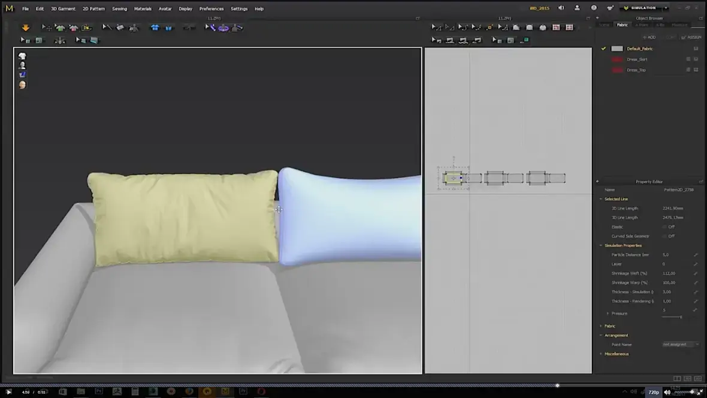Click the ASSIGN button
Image resolution: width=707 pixels, height=398 pixels.
691,37
